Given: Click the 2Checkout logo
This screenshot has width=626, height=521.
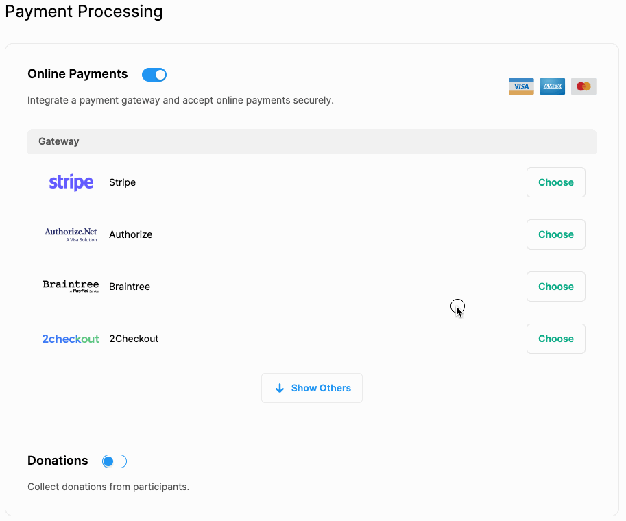Looking at the screenshot, I should tap(71, 338).
